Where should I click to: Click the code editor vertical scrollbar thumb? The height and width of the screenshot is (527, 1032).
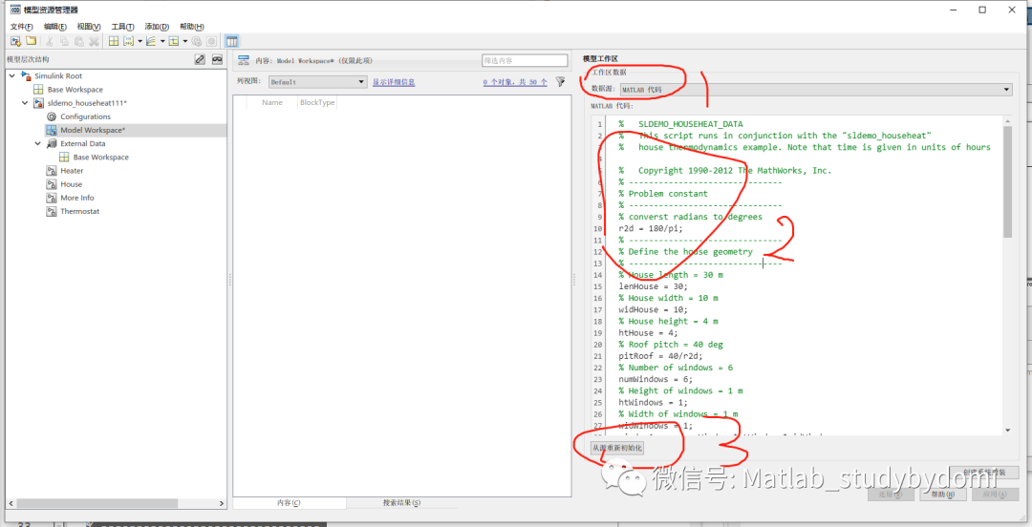tap(1008, 181)
